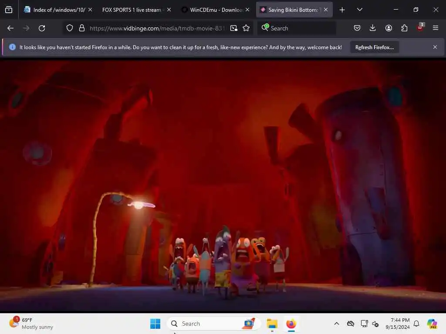Image resolution: width=446 pixels, height=334 pixels.
Task: Close the Saving Bikini Bottom tab
Action: (326, 10)
